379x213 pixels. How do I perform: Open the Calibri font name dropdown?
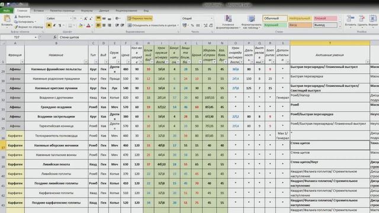pos(71,18)
